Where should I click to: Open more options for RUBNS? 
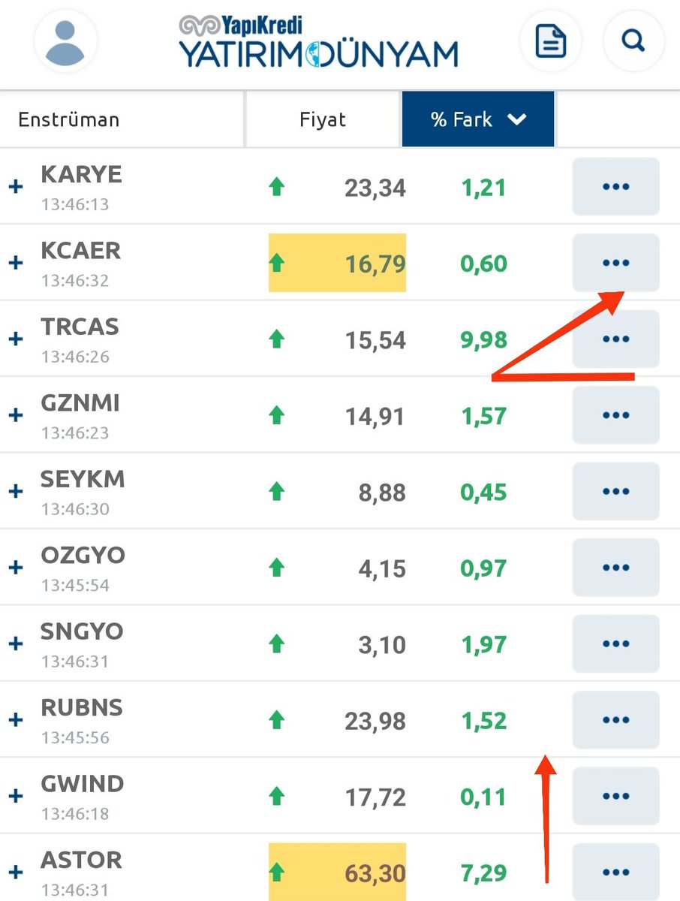point(615,720)
